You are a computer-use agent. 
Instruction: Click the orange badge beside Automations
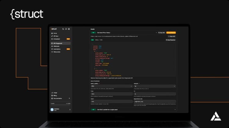coord(68,49)
